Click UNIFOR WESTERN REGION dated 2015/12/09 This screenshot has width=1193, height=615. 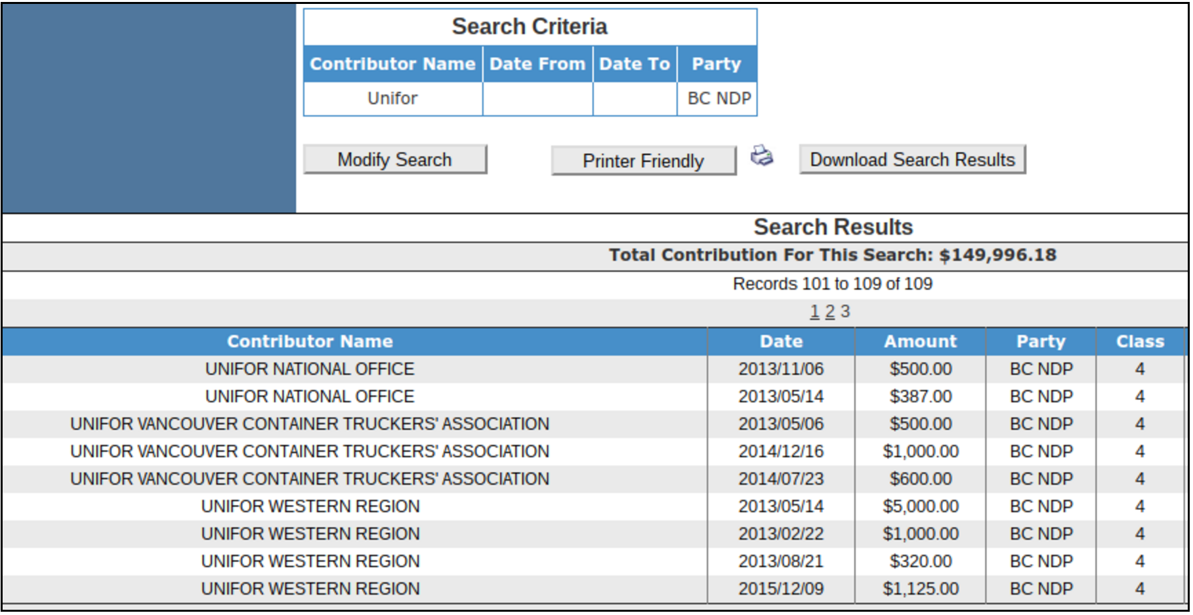310,589
